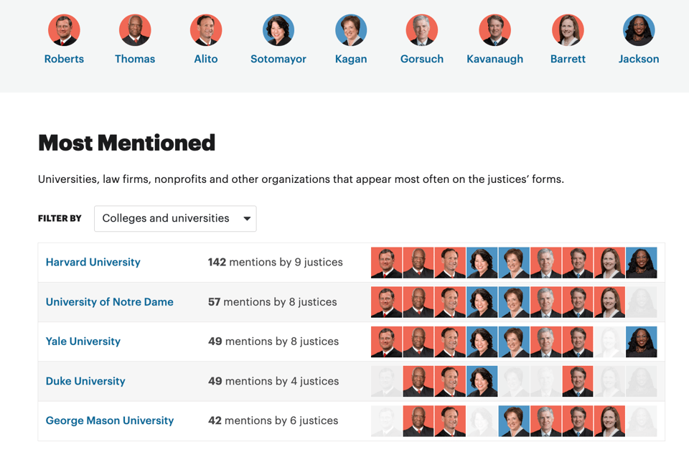Open the Colleges and universities filter dropdown
Screen dimensions: 689x452
point(175,219)
